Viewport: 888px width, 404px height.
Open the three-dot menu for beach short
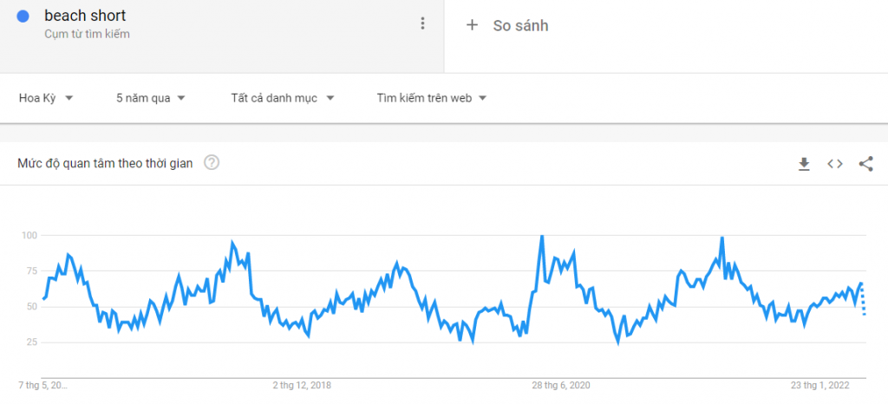click(x=422, y=23)
